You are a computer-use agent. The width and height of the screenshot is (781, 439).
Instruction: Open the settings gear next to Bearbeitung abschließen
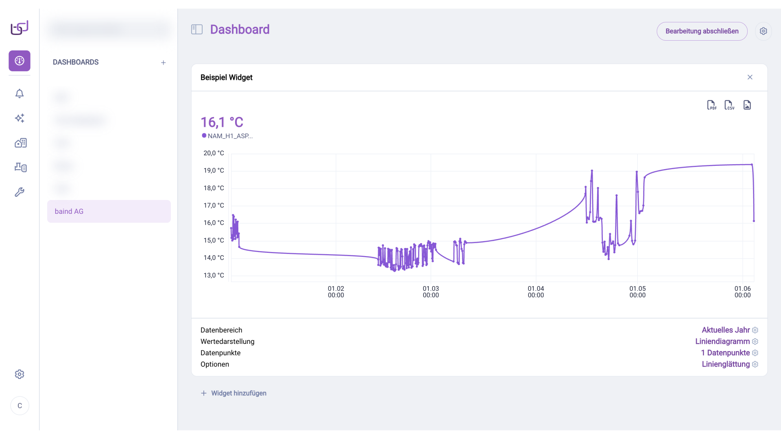coord(764,31)
